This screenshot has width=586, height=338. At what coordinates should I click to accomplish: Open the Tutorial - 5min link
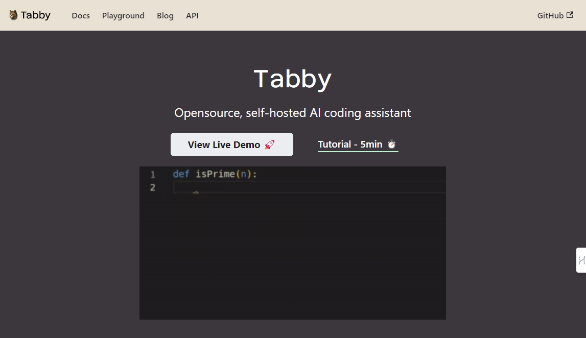click(358, 144)
